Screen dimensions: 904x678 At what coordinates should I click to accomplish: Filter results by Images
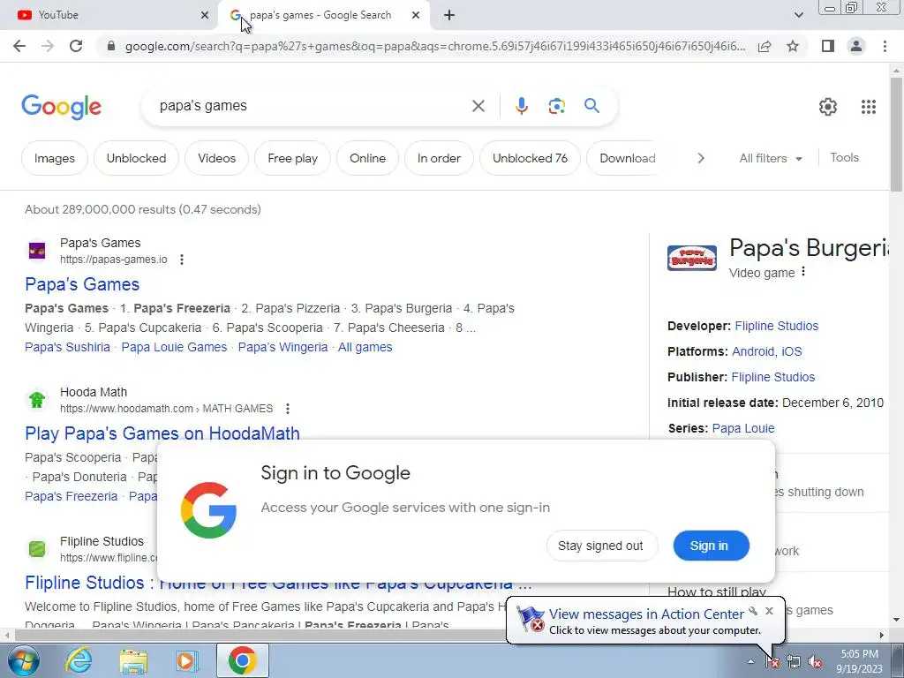[55, 158]
